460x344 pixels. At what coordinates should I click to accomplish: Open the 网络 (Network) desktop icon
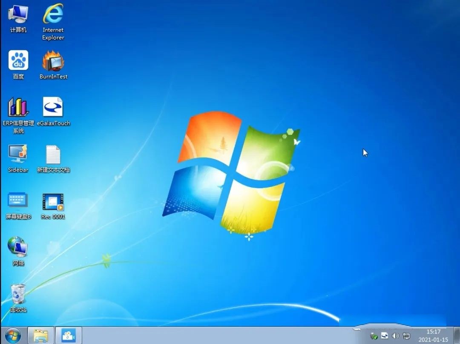(18, 251)
